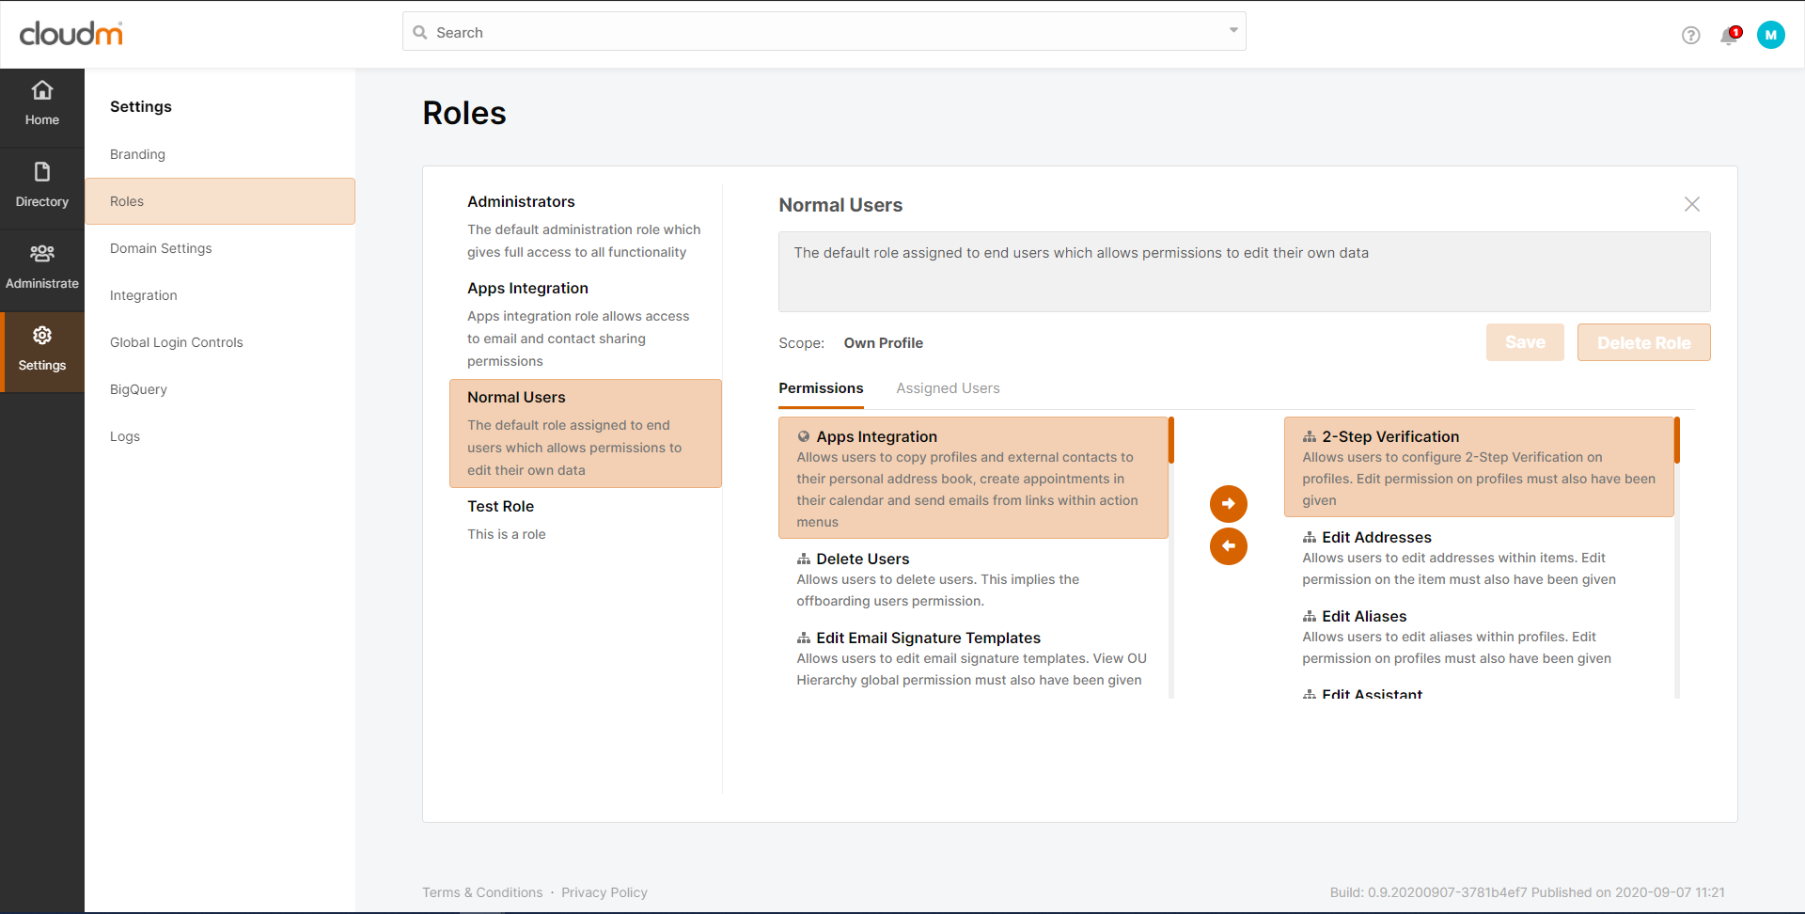Go to the Administrate section
Screen dimensions: 1805x914
click(x=42, y=268)
